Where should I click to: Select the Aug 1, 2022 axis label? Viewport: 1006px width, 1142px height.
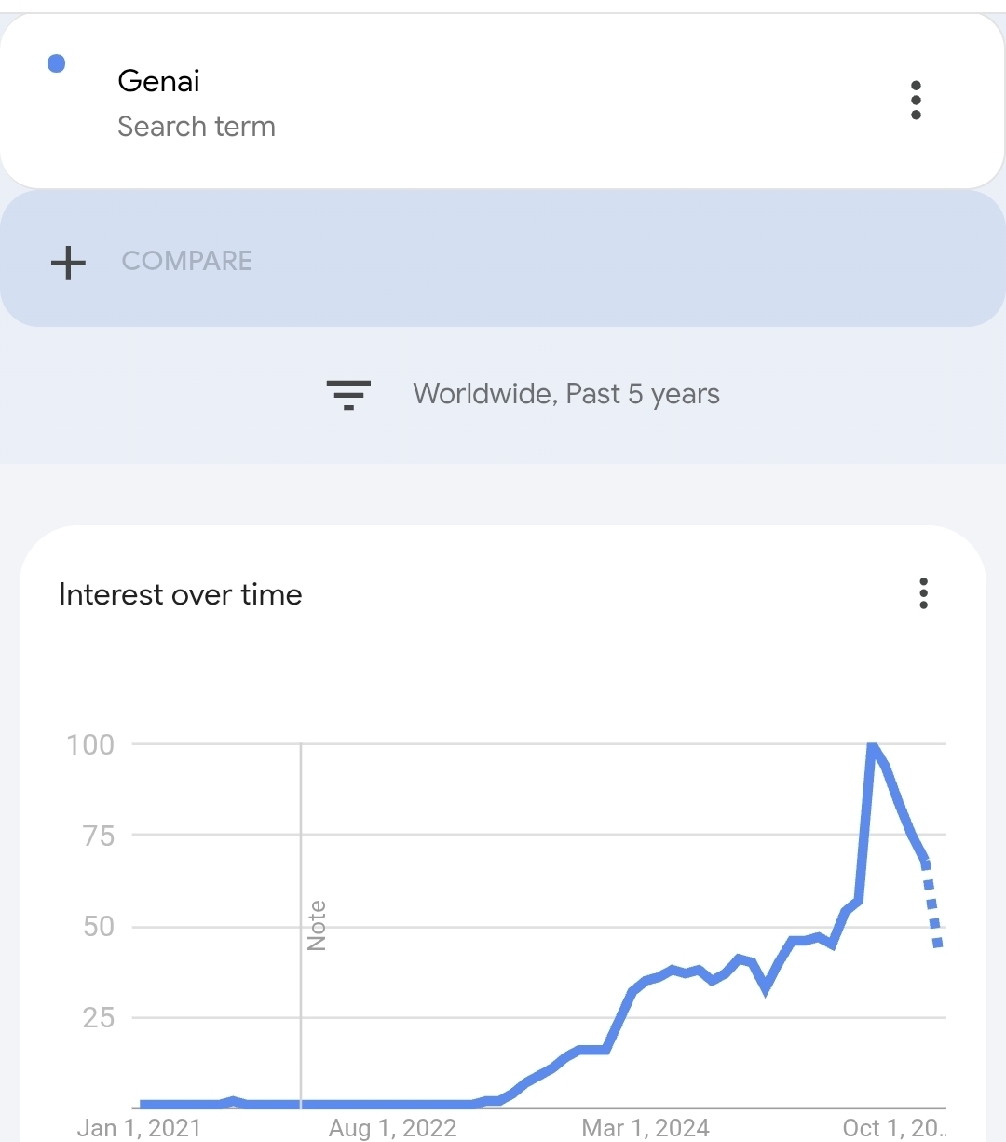392,1128
